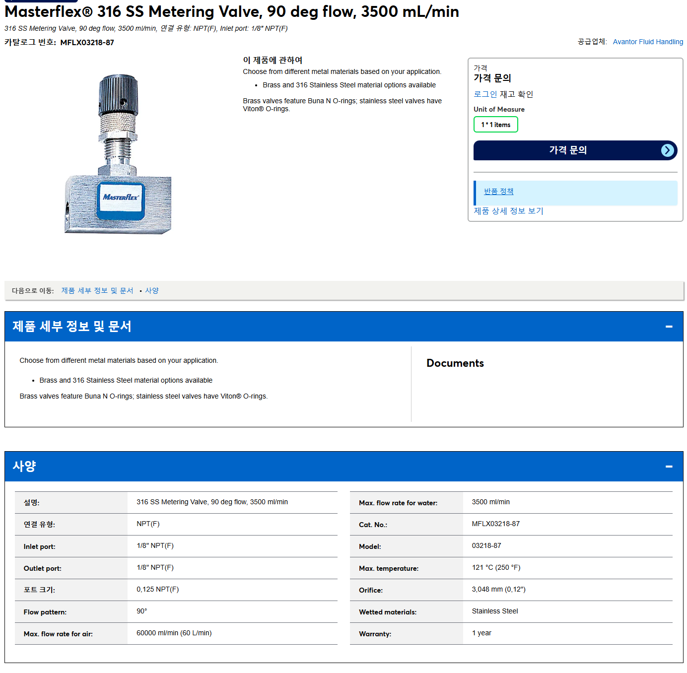The height and width of the screenshot is (673, 687).
Task: Click the Cat. No. value MFLX03218-87 in specs
Action: coord(495,524)
